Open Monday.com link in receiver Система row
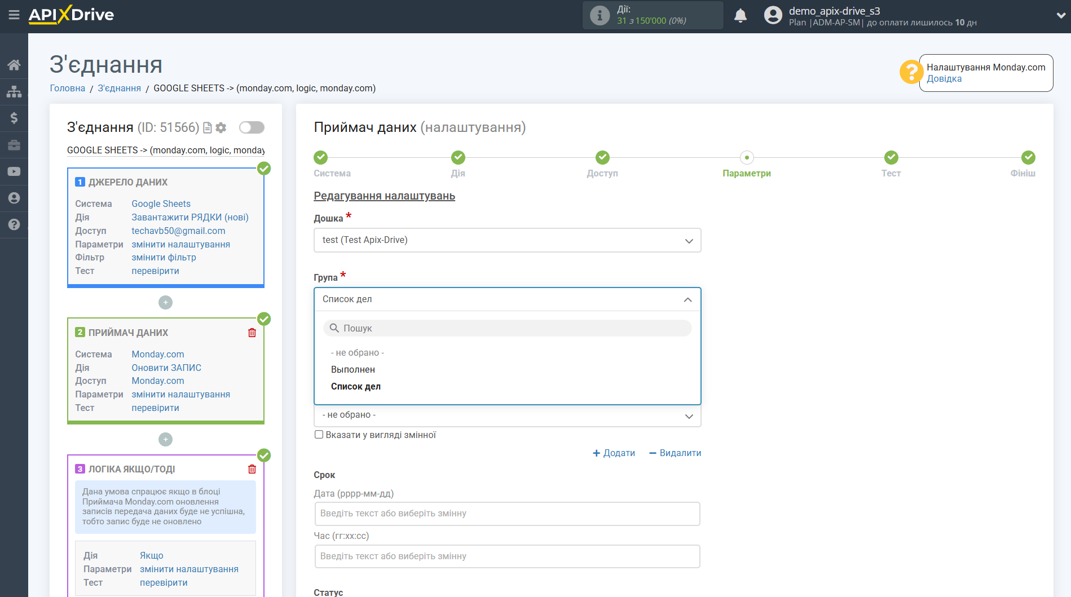This screenshot has width=1071, height=597. point(158,355)
